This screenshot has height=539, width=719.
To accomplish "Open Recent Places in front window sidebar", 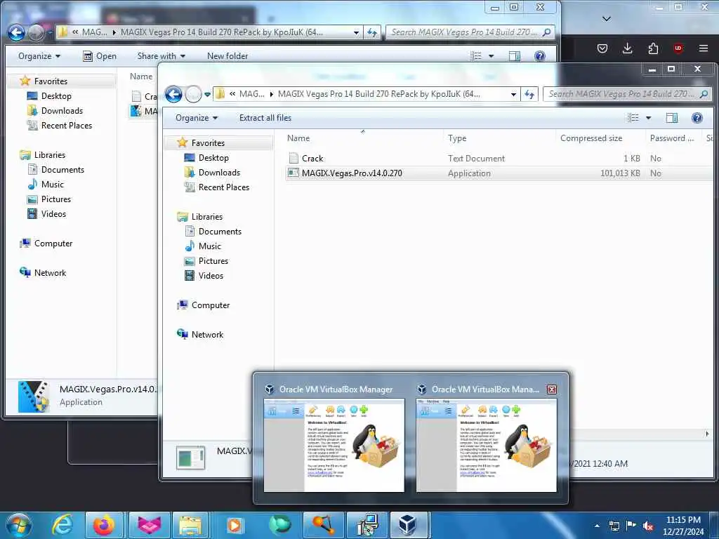I will (x=224, y=187).
